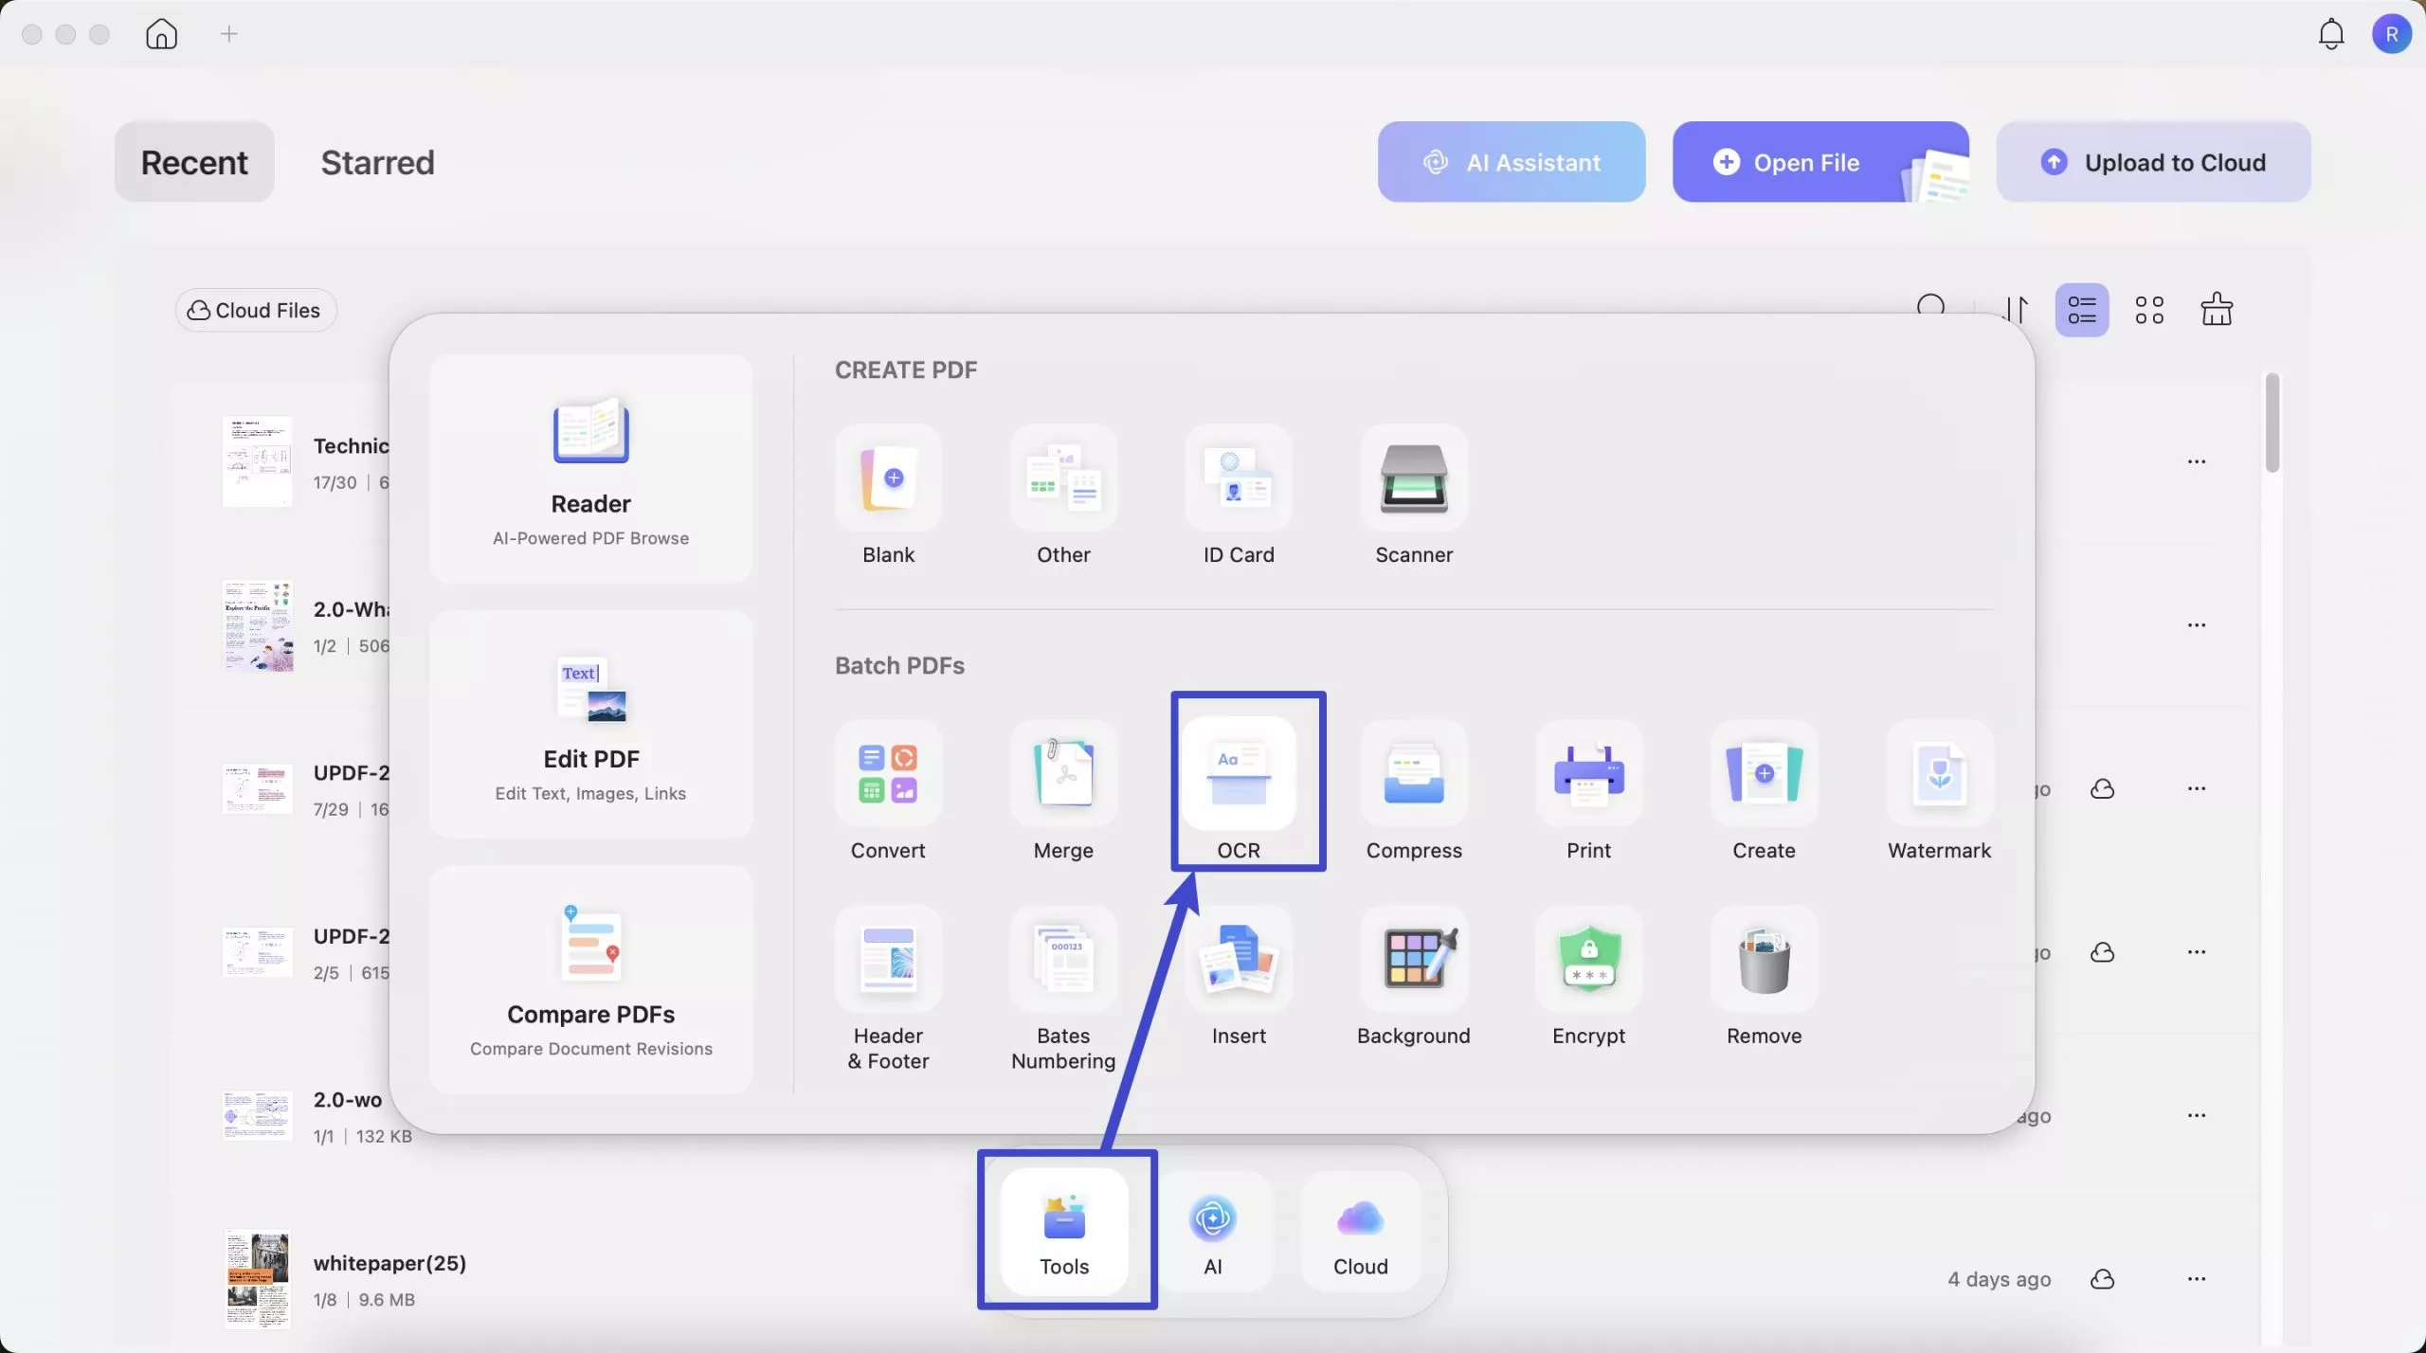
Task: Click the file list scrollbar
Action: point(2272,423)
